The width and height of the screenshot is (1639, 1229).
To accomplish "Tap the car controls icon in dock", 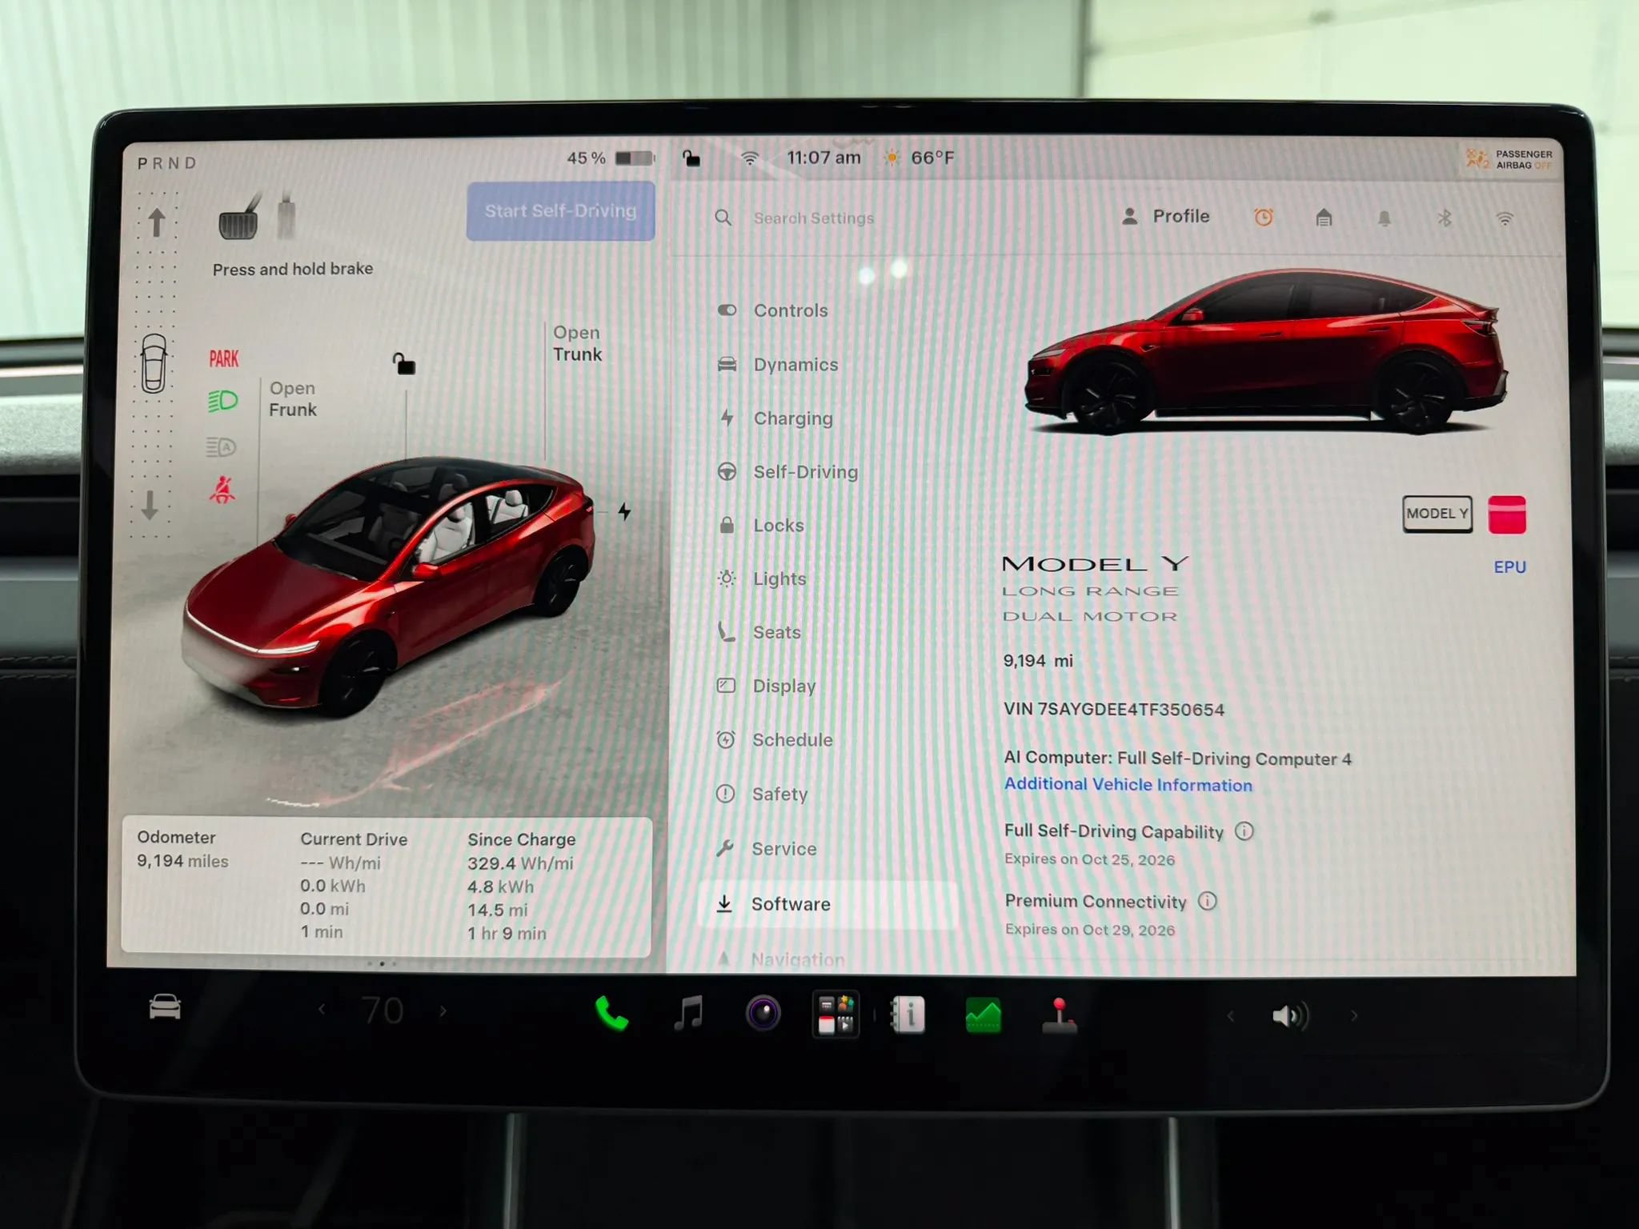I will coord(165,1007).
